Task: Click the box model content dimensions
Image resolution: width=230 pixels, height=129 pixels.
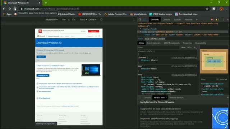Action: (x=214, y=61)
